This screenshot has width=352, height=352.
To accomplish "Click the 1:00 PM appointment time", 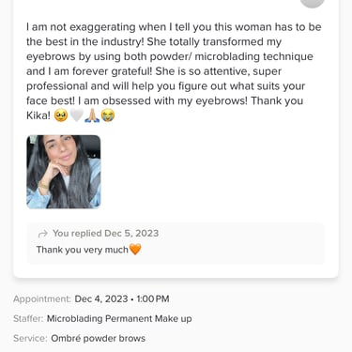I will click(x=153, y=298).
